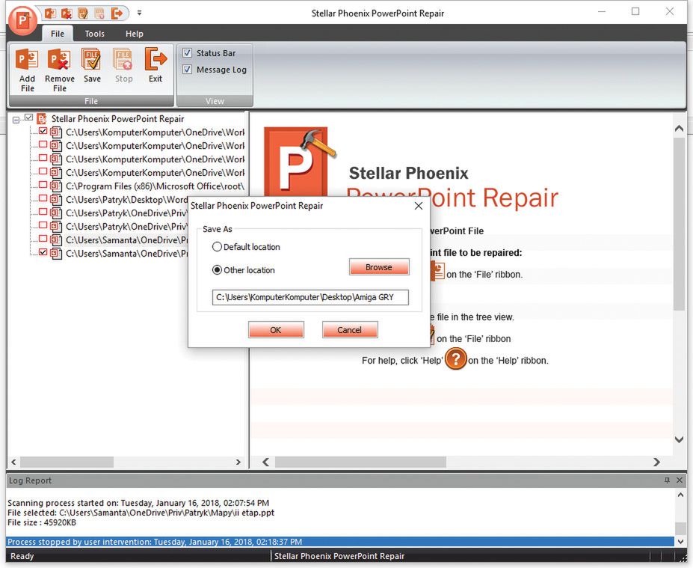
Task: Toggle the Message Log checkbox
Action: pyautogui.click(x=188, y=70)
